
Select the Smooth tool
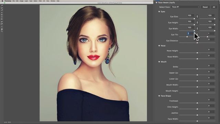point(2,10)
